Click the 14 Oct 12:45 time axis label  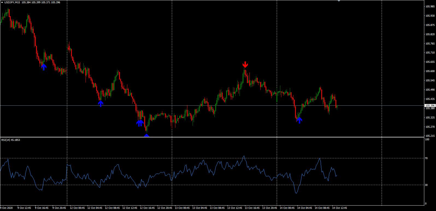click(x=339, y=208)
